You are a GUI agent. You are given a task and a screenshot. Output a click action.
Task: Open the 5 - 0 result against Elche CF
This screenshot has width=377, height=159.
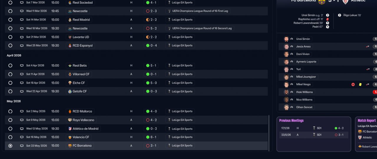pos(151,83)
